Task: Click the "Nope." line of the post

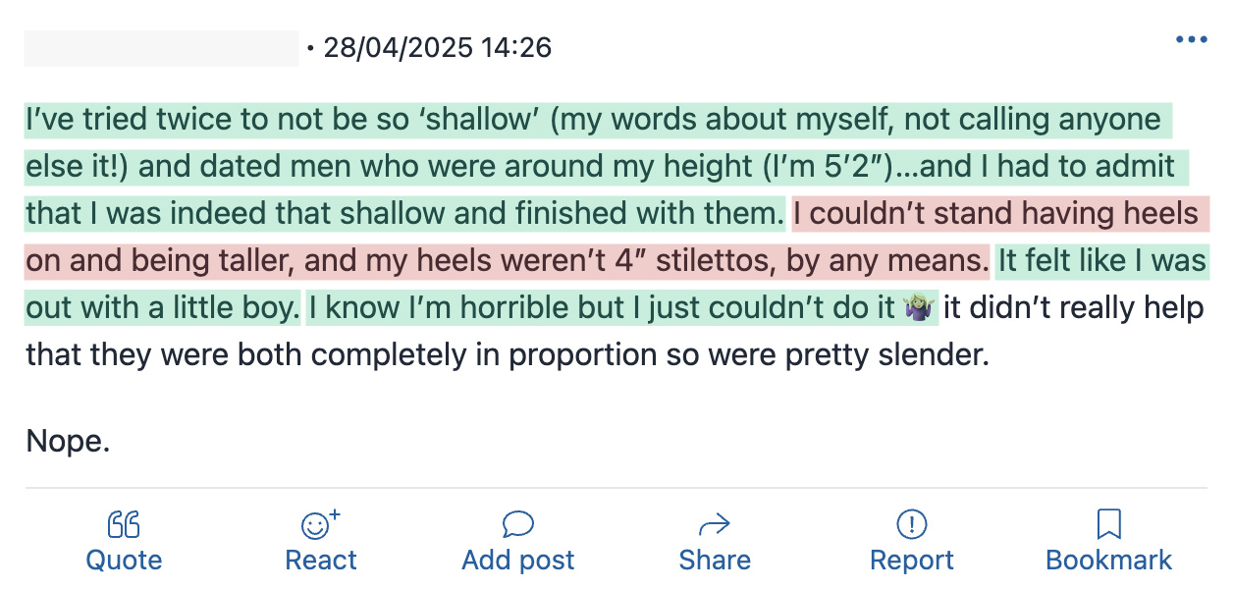Action: point(68,442)
